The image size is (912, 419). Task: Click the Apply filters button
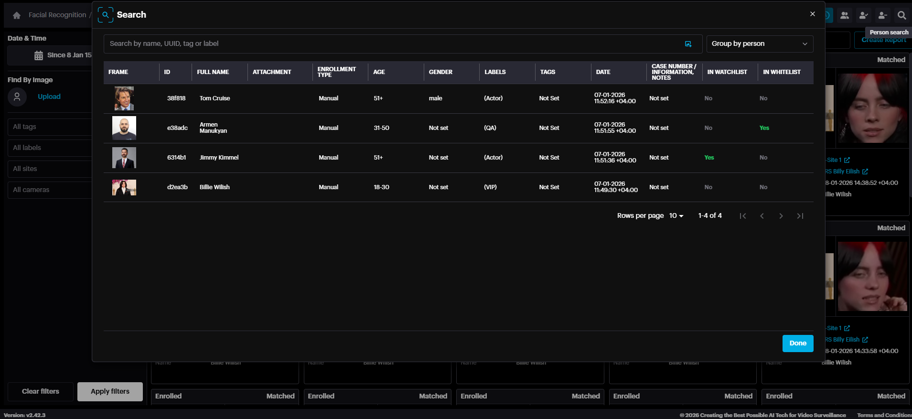110,391
